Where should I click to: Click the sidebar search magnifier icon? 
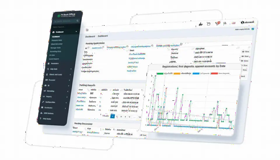(77, 21)
